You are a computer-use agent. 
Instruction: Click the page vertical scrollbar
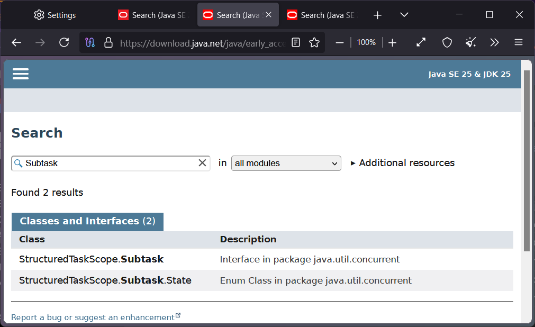tap(527, 159)
